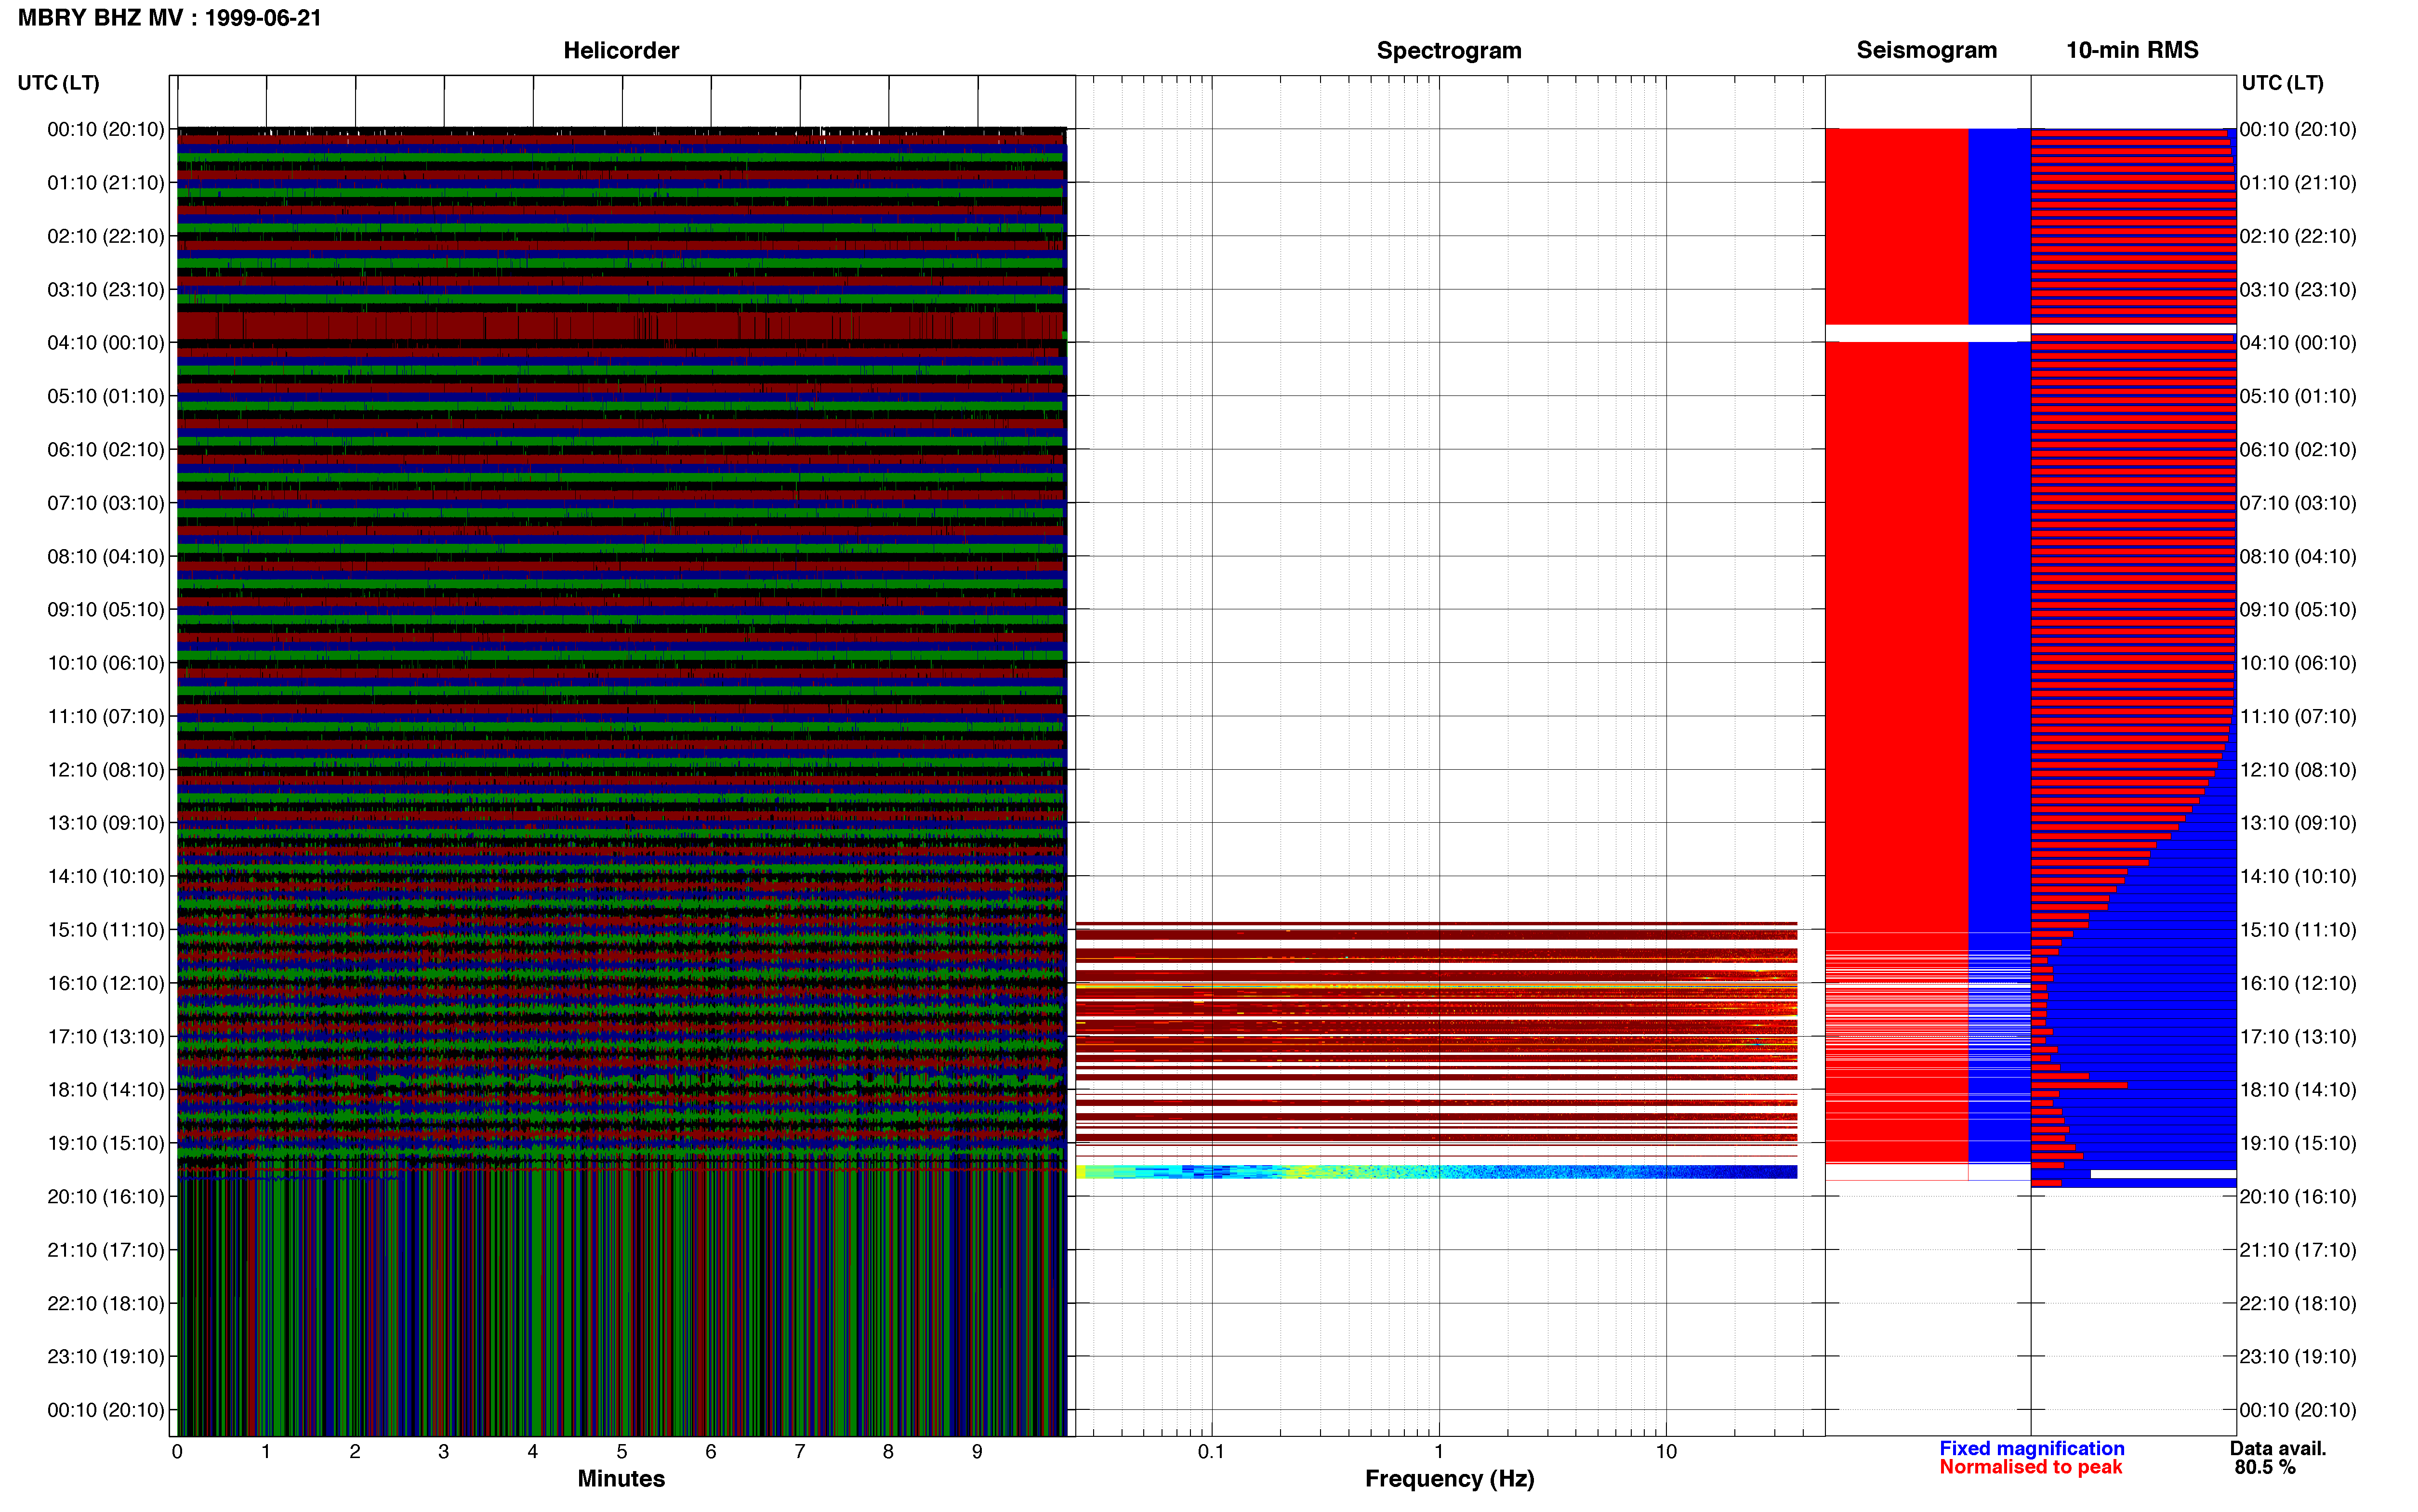The image size is (2418, 1512).
Task: Click the 0.1 frequency tick label
Action: pyautogui.click(x=1211, y=1451)
